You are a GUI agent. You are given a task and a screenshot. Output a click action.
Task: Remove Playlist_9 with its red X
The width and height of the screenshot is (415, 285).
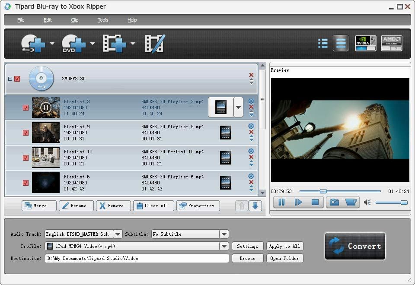click(251, 132)
